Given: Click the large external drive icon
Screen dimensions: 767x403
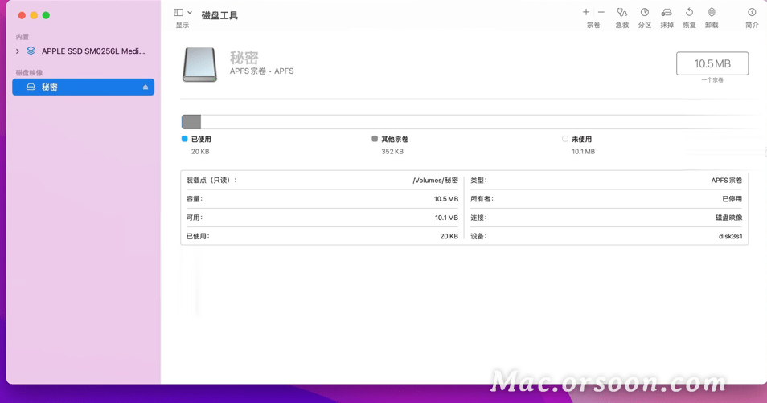Looking at the screenshot, I should (199, 64).
